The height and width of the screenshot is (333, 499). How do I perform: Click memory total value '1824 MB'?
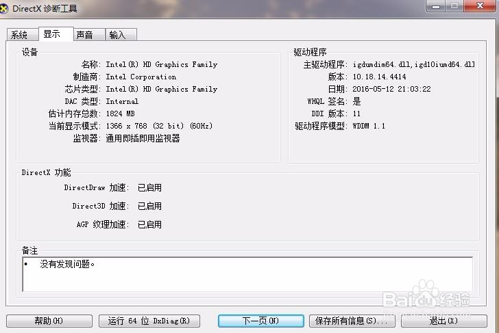(x=121, y=114)
